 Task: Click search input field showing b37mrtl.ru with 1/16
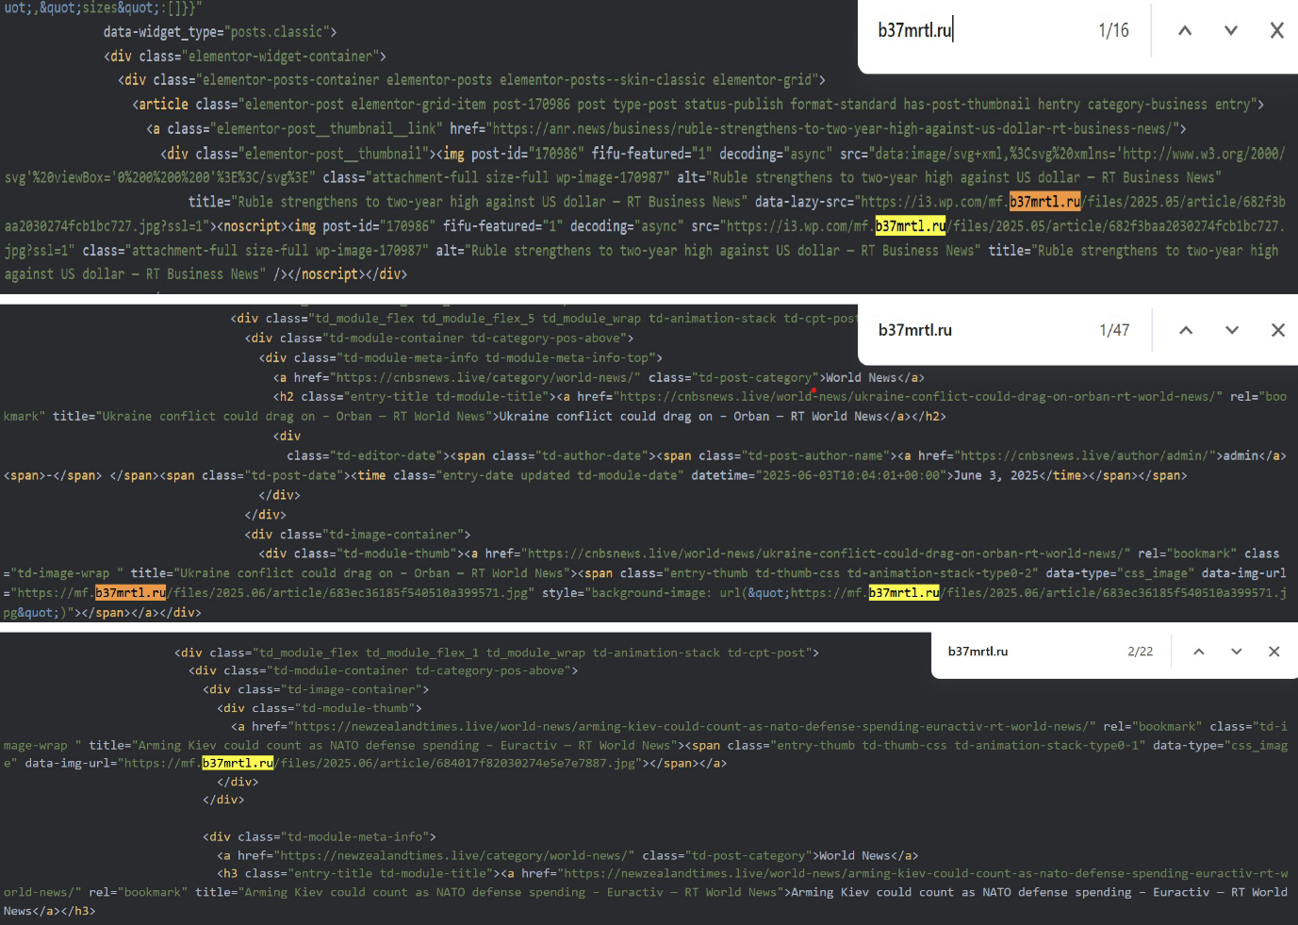coord(943,29)
